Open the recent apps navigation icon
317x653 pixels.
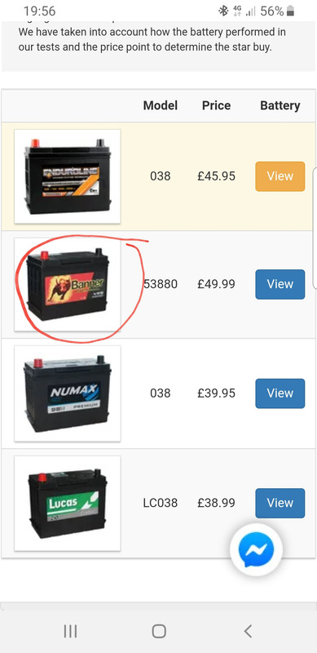(70, 631)
